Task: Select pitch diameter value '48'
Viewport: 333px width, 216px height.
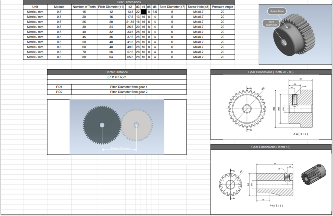Action: tap(111, 47)
